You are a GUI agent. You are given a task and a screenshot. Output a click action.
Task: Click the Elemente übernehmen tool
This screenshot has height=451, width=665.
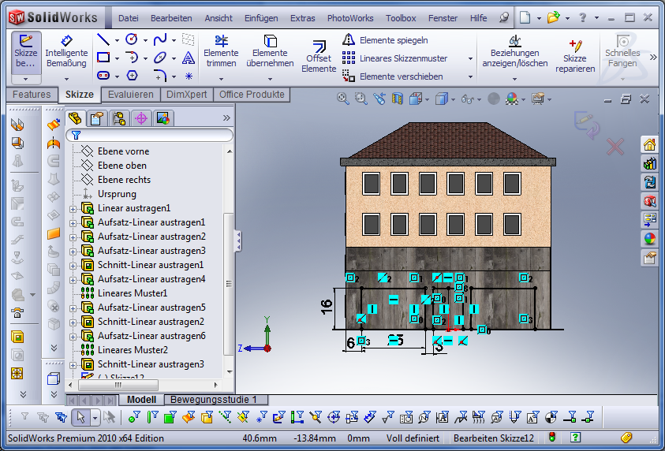[x=270, y=51]
